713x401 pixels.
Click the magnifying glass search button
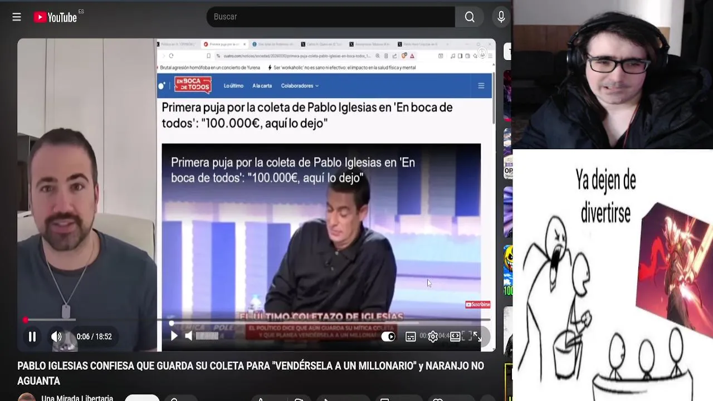(470, 17)
